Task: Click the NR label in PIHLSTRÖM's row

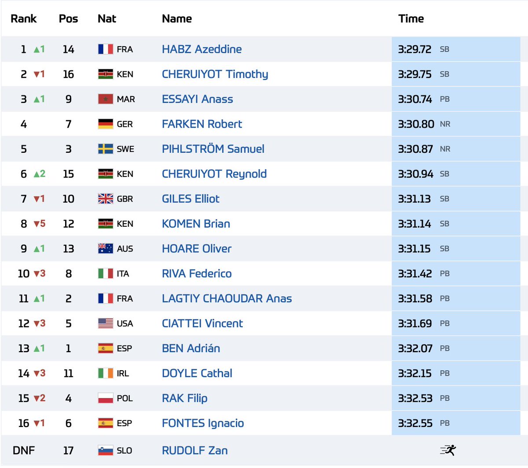Action: pos(445,149)
